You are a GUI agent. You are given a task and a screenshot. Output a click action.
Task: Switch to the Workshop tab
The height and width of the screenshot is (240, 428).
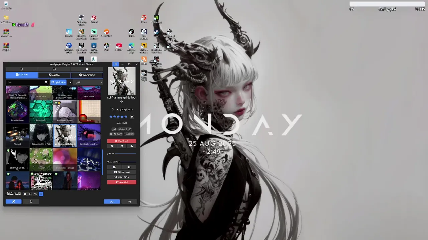point(87,75)
